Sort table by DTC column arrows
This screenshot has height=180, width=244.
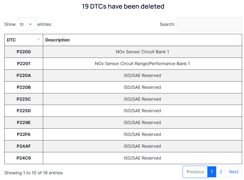point(39,40)
